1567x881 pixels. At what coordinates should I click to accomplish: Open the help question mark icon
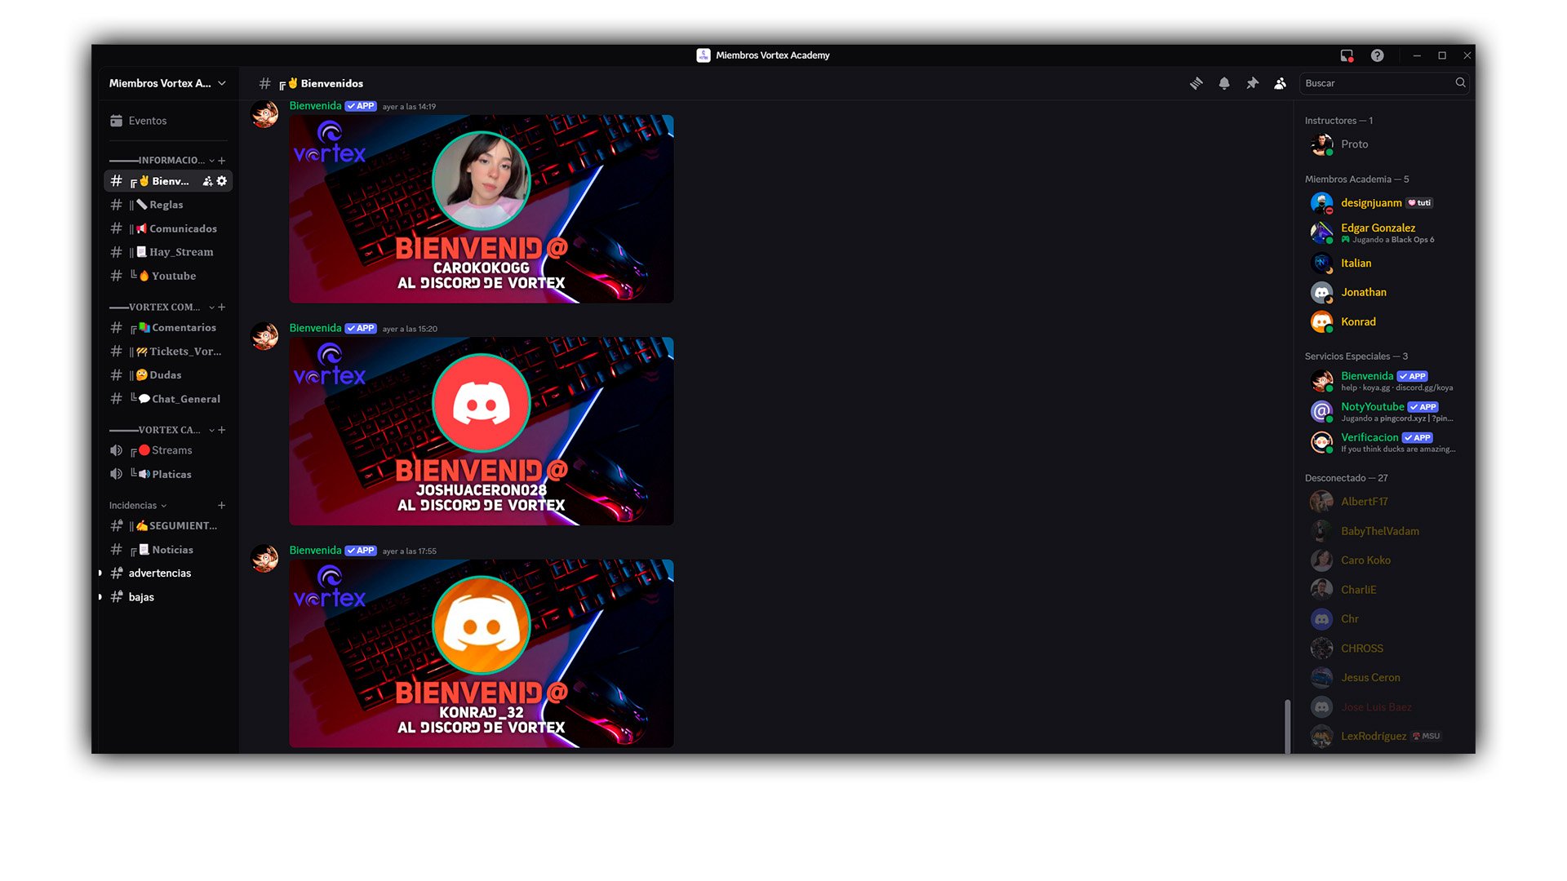point(1377,55)
